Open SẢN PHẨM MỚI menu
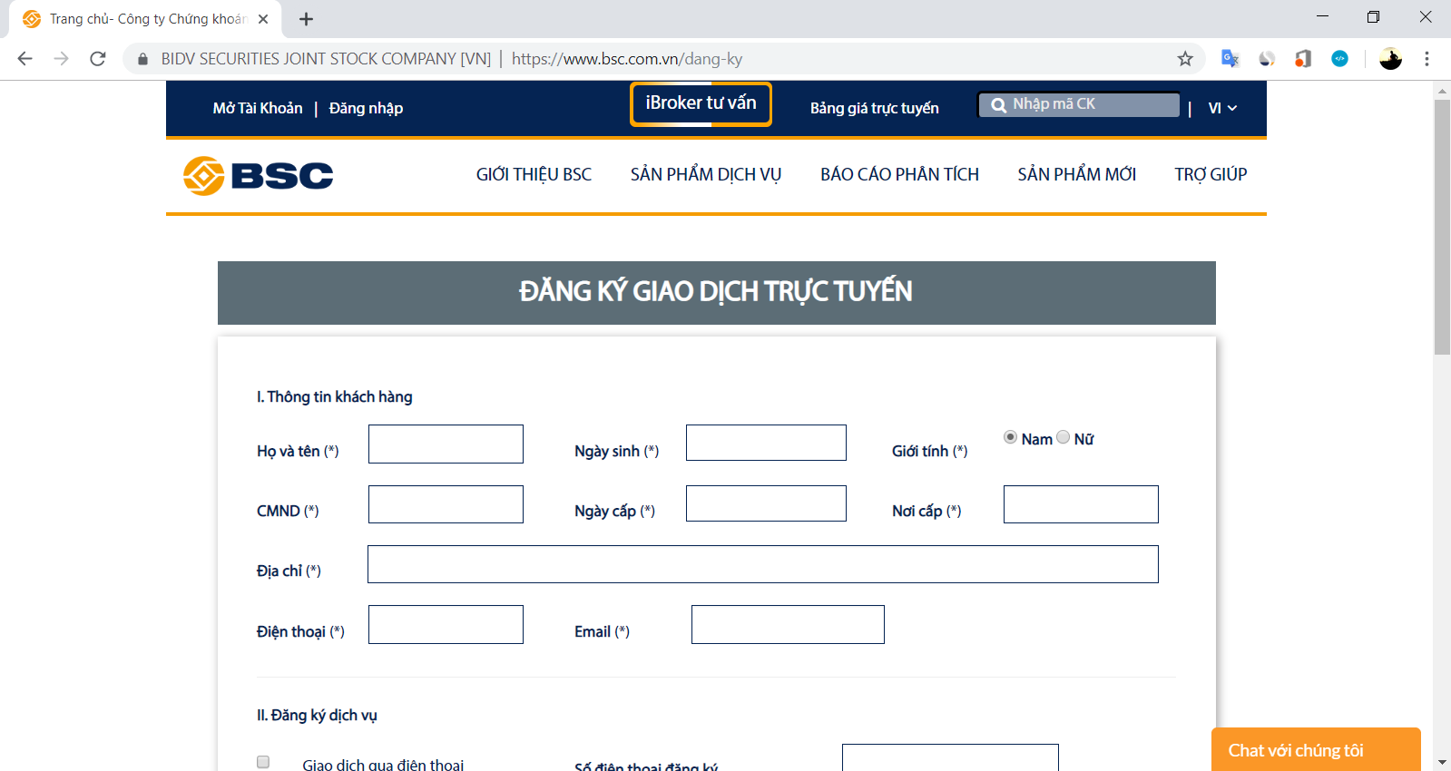1451x771 pixels. pos(1076,174)
